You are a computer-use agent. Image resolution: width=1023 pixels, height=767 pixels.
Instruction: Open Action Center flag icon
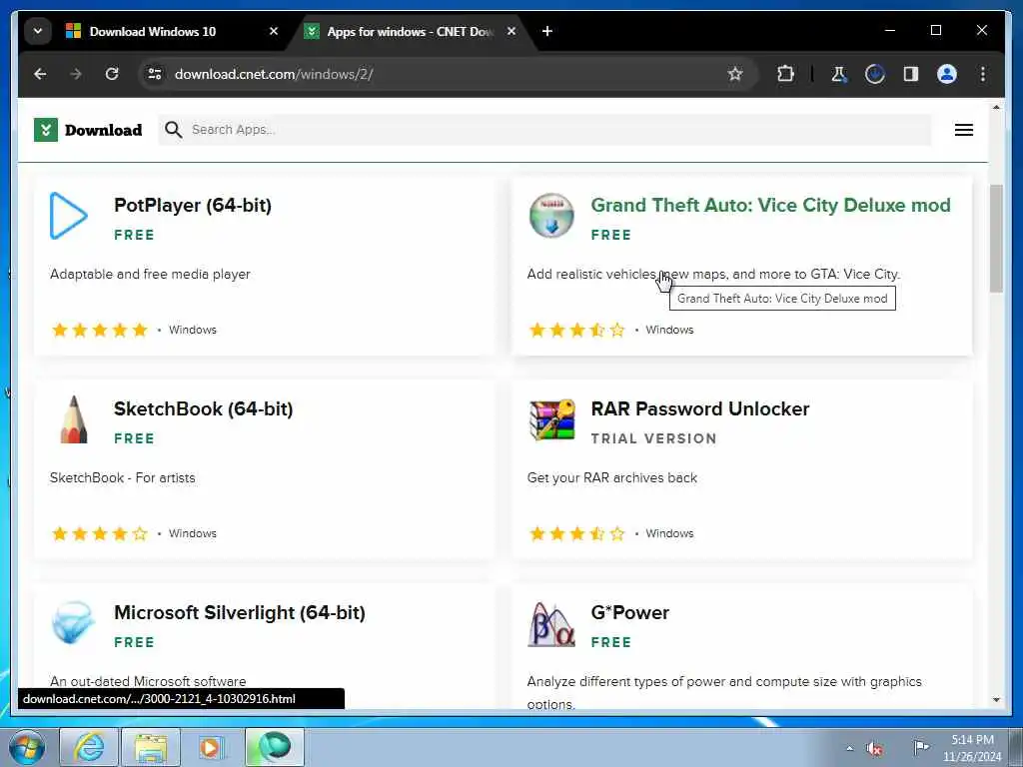click(x=920, y=747)
